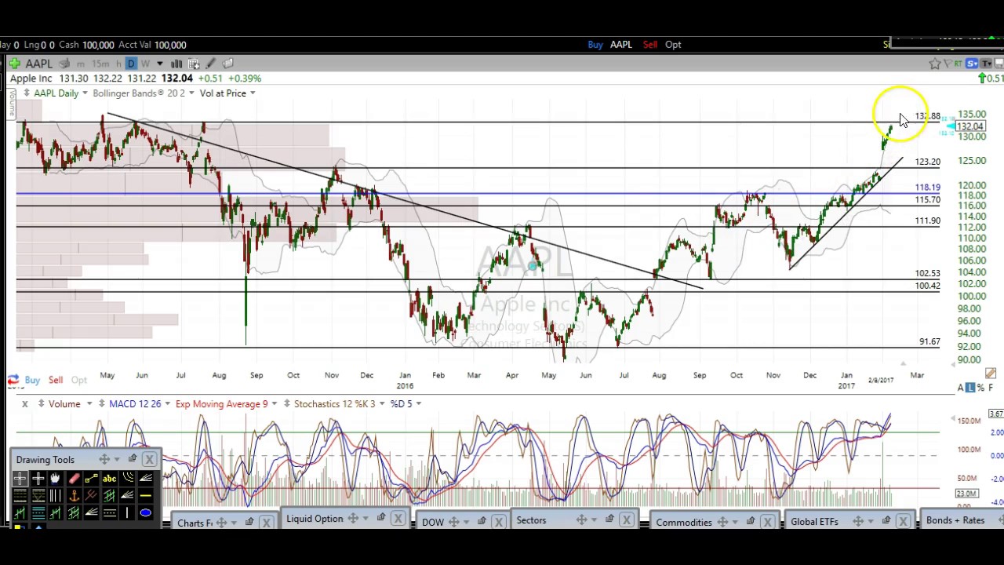This screenshot has height=565, width=1004.
Task: Close the Drawing Tools panel
Action: (x=149, y=459)
